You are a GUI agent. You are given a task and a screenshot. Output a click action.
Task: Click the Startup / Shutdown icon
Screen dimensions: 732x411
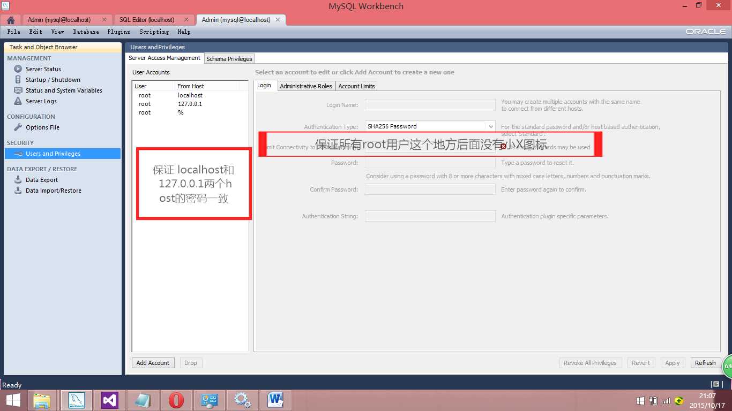[x=18, y=80]
